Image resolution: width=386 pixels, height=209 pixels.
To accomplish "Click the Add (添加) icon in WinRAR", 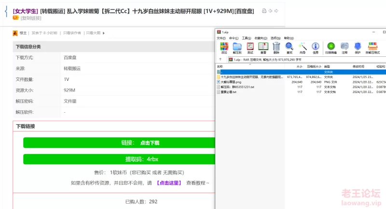I will [224, 47].
